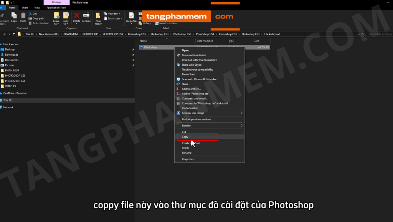Screen dimensions: 393x222
Task: Select Run as administrator in context menu
Action: click(x=194, y=55)
